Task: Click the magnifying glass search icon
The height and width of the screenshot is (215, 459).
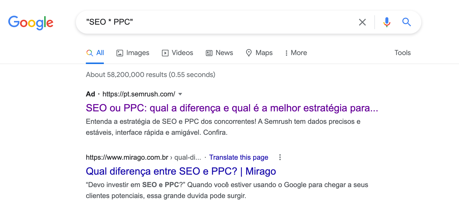Action: click(407, 22)
